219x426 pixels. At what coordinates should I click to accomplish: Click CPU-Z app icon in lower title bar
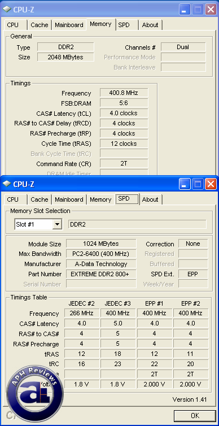[7, 184]
